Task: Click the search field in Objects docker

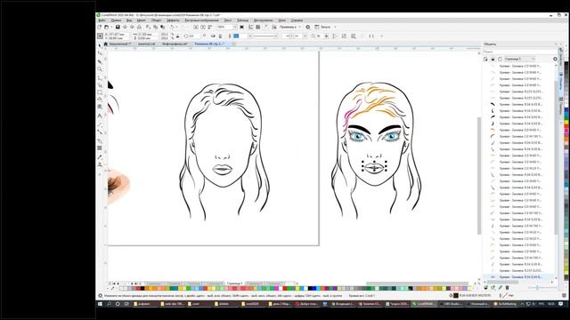Action: point(519,52)
